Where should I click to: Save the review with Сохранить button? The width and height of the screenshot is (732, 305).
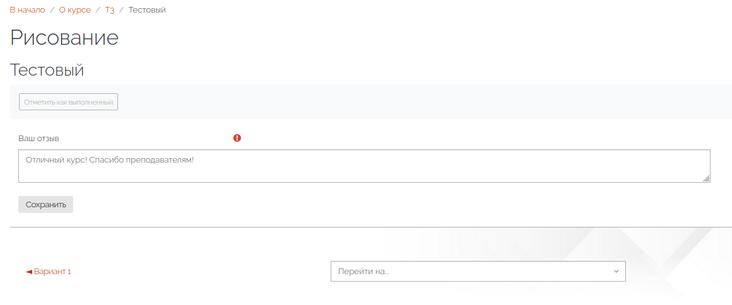[x=45, y=204]
